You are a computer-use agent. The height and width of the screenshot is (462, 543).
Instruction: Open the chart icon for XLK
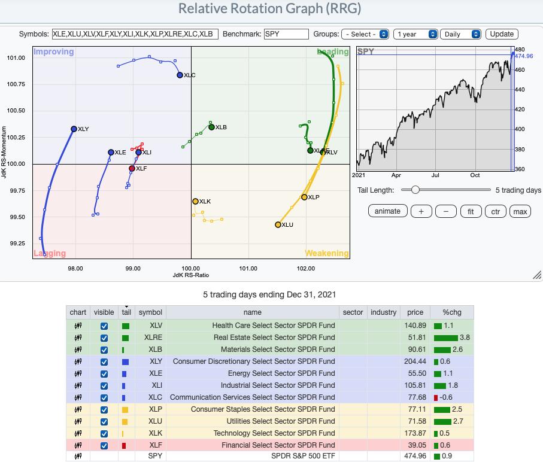tap(78, 433)
